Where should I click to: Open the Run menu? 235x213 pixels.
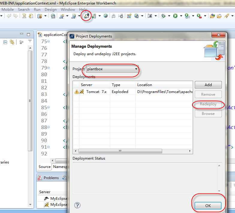37,10
